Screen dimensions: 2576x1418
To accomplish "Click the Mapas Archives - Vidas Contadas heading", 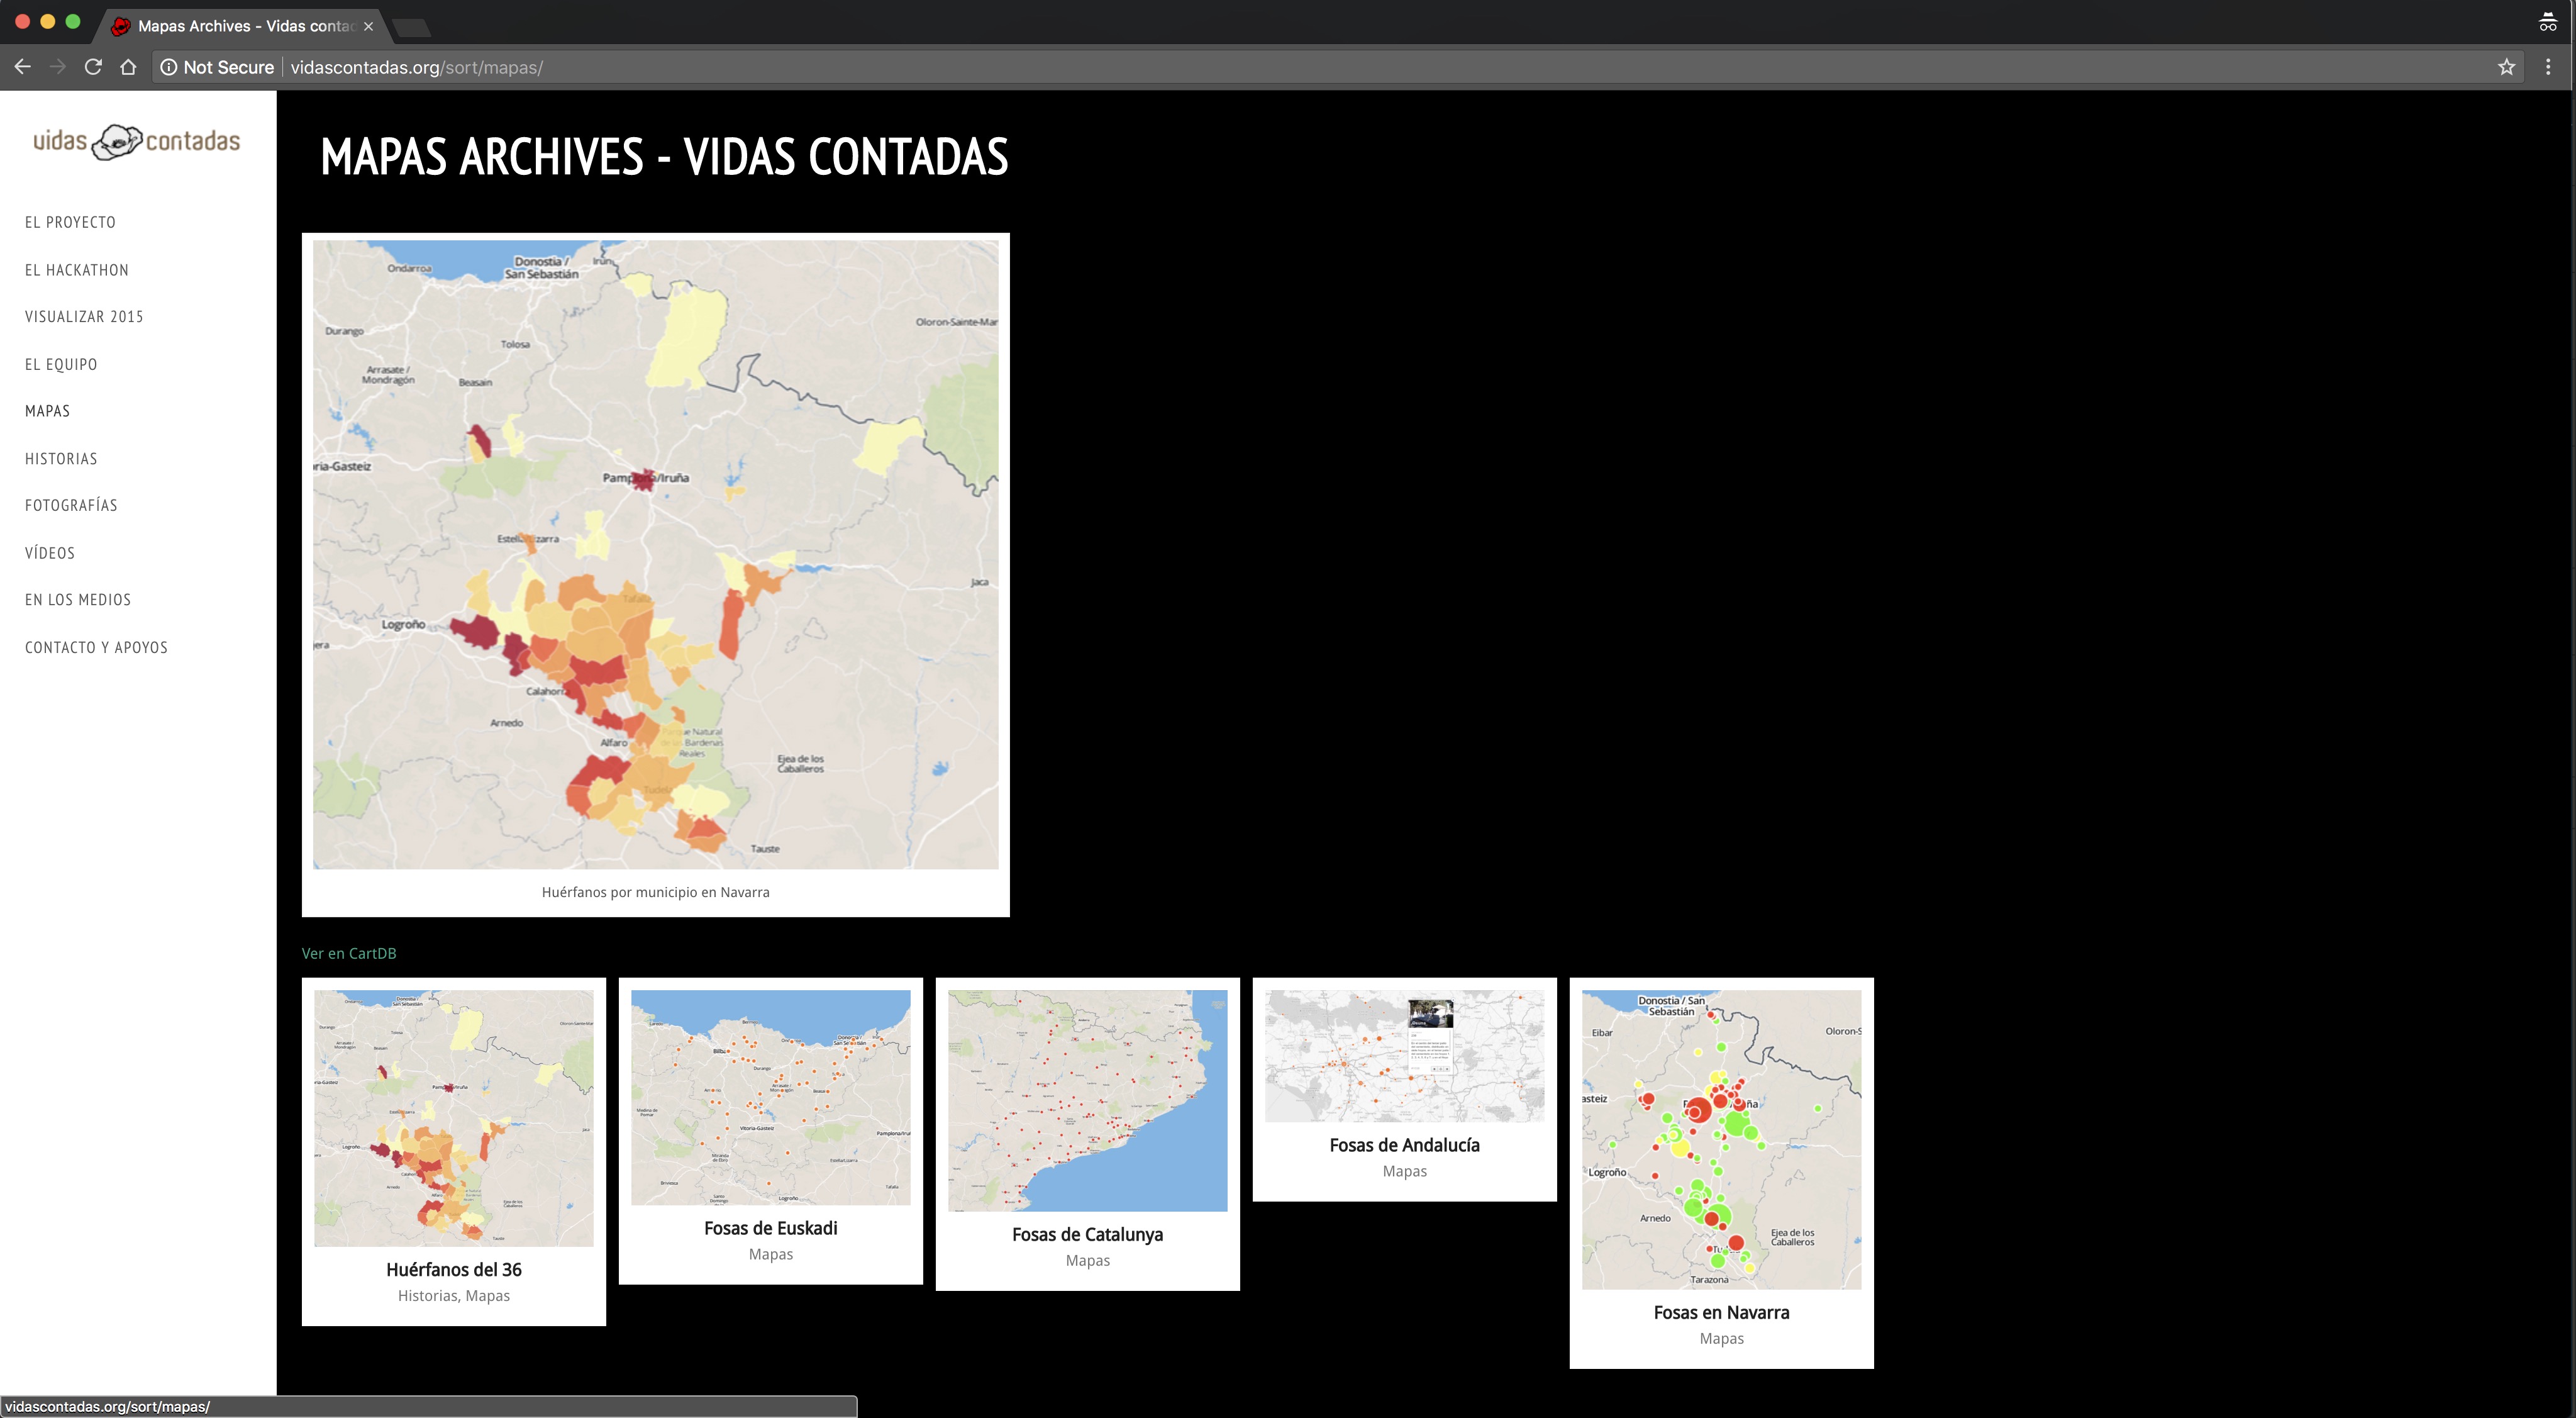I will click(664, 157).
